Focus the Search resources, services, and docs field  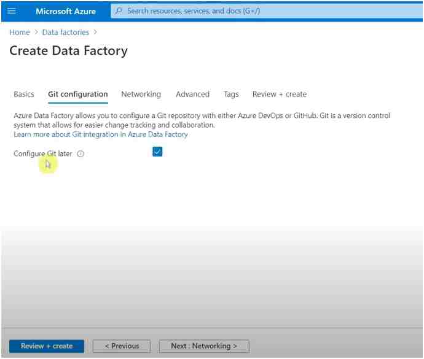coord(267,11)
